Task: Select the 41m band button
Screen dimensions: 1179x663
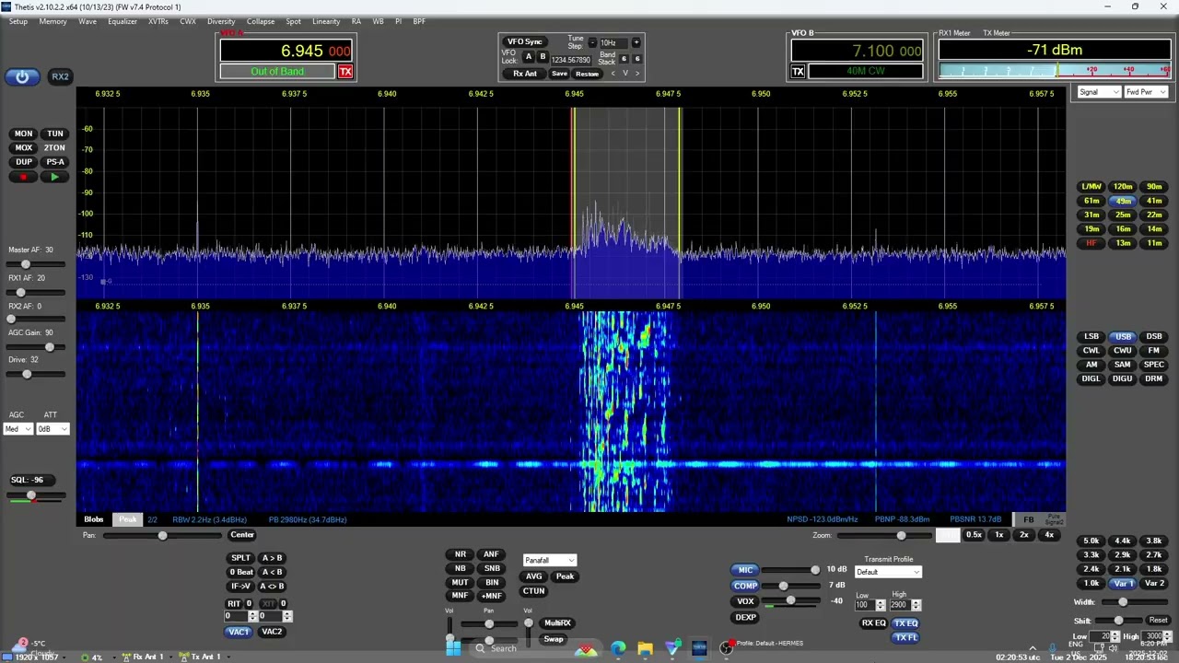Action: tap(1154, 201)
